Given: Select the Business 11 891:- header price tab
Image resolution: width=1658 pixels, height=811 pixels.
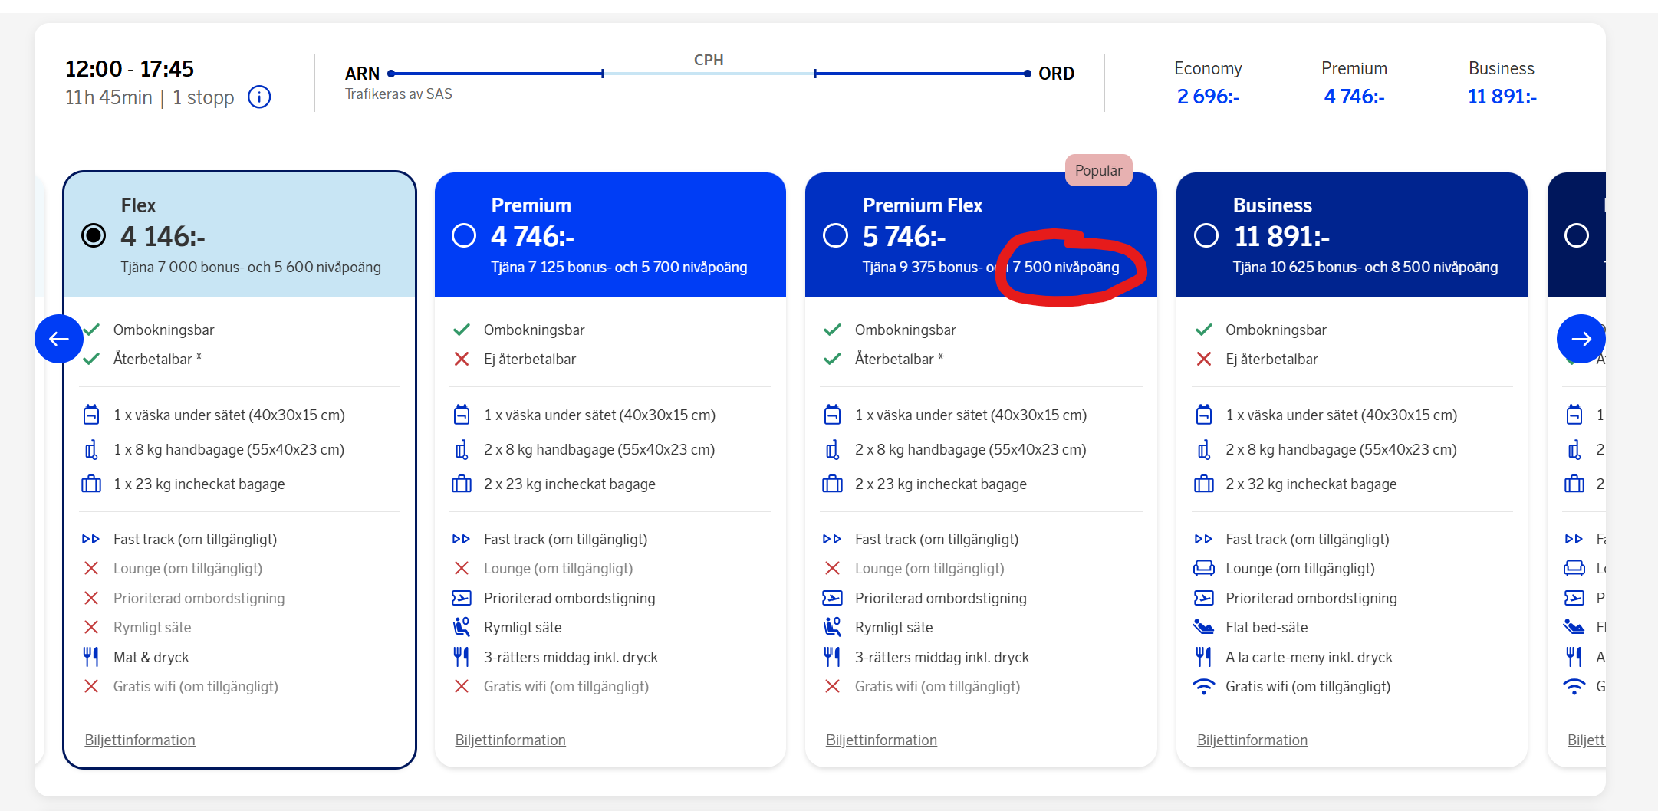Looking at the screenshot, I should 1502,84.
